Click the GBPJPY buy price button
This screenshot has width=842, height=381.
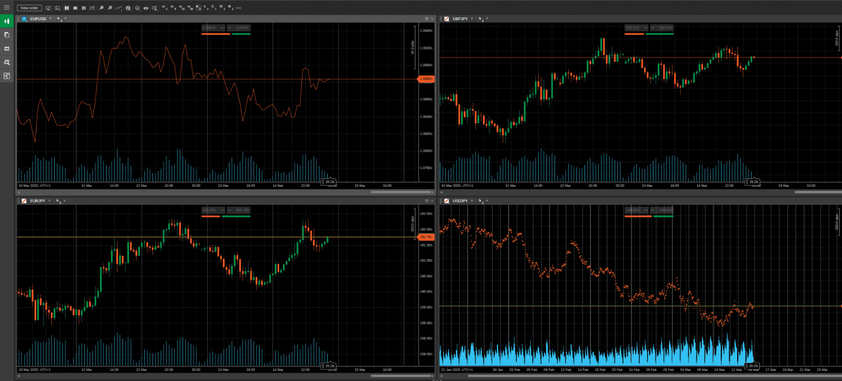(662, 28)
